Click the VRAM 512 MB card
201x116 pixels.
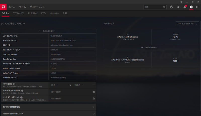tap(175, 37)
